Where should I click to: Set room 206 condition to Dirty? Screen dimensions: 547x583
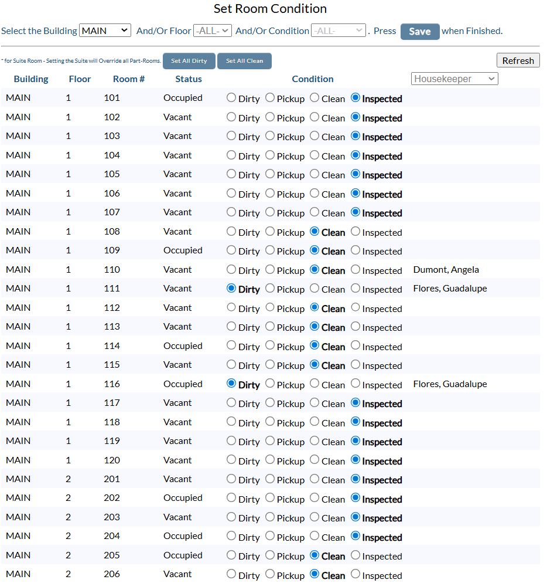(231, 575)
